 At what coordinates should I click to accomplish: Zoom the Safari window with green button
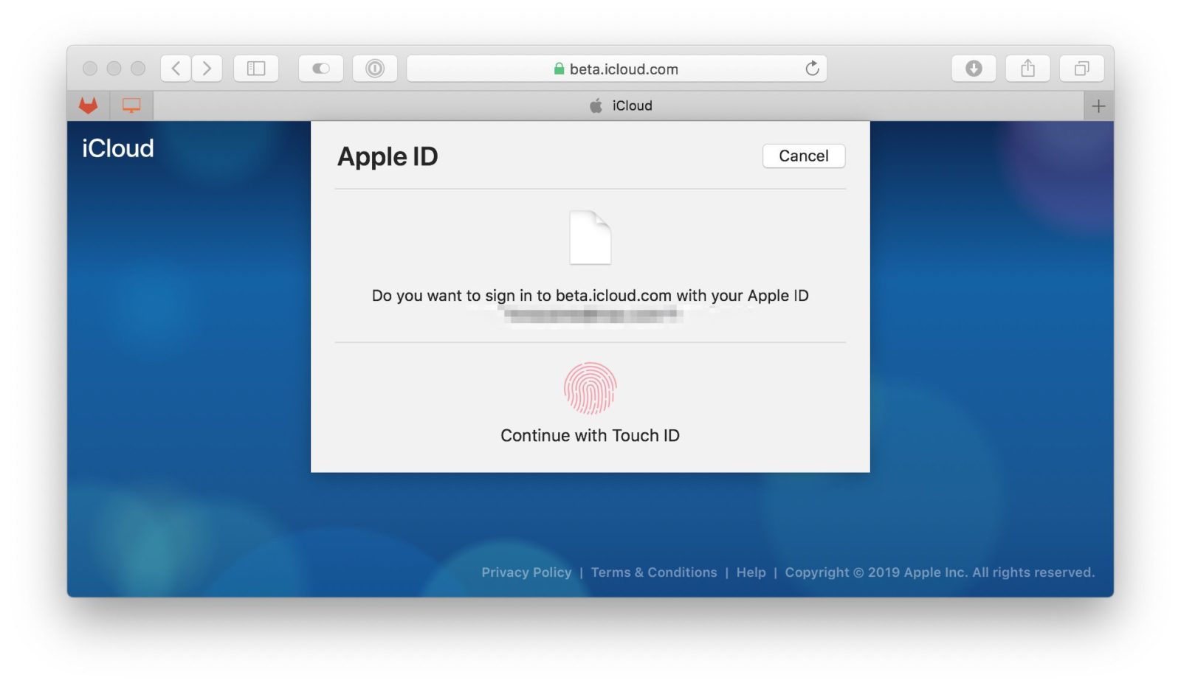138,69
